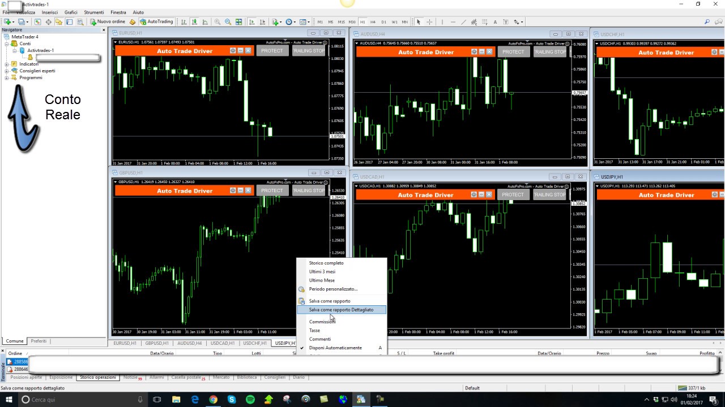Select the horizontal line drawing tool

(453, 22)
